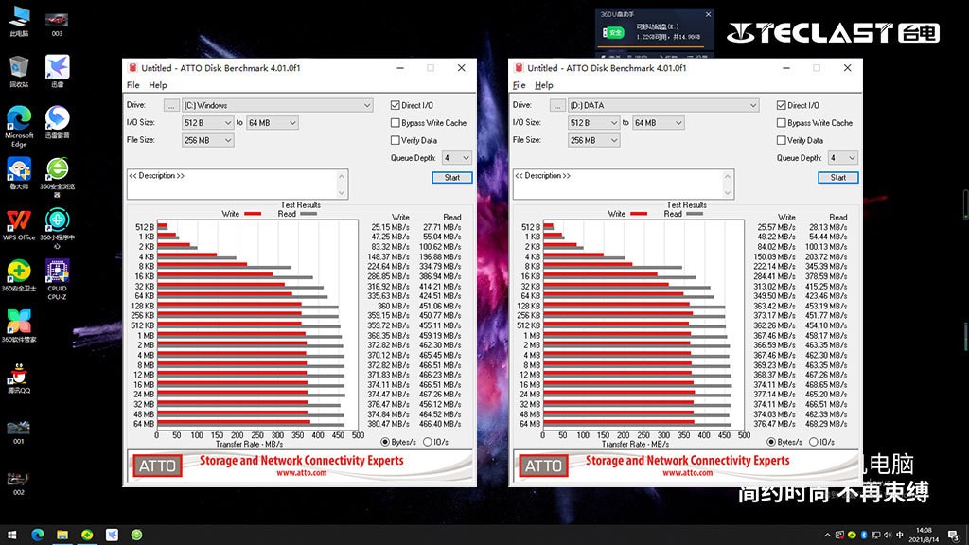Open Microsoft Edge desktop shortcut
Image resolution: width=969 pixels, height=545 pixels.
click(x=19, y=126)
